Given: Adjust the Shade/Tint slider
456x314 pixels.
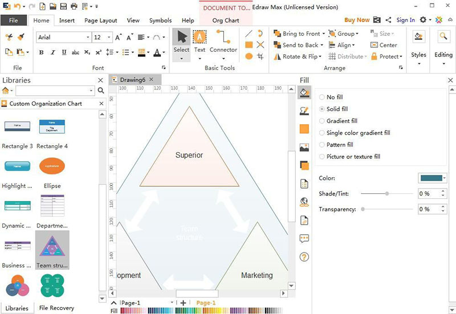Looking at the screenshot, I should [388, 194].
